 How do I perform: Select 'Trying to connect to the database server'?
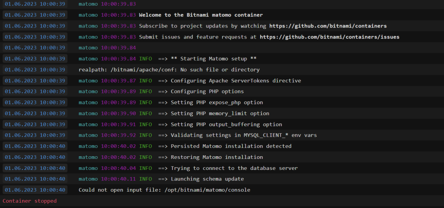(234, 168)
